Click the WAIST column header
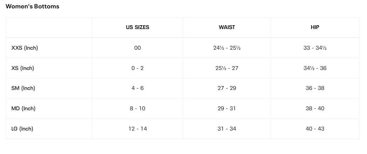Viewport: 367px width, 154px height. point(227,27)
